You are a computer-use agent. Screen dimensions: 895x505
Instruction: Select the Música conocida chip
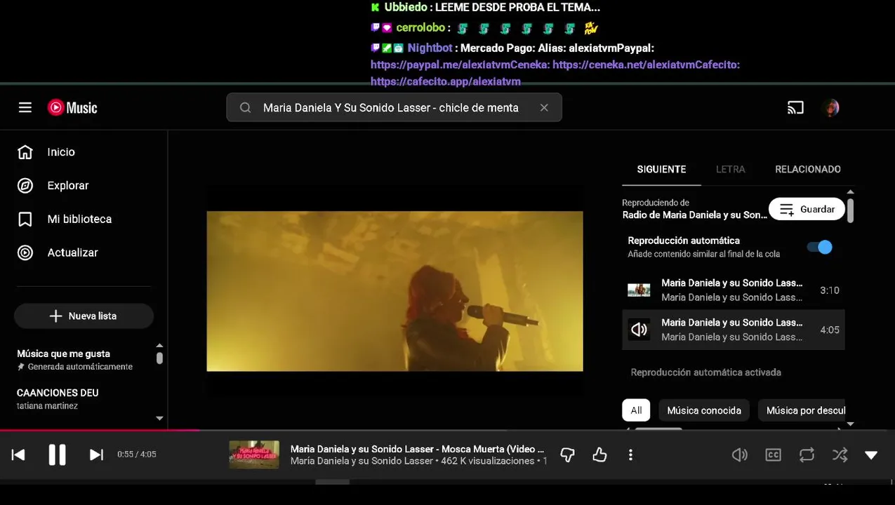pos(704,410)
